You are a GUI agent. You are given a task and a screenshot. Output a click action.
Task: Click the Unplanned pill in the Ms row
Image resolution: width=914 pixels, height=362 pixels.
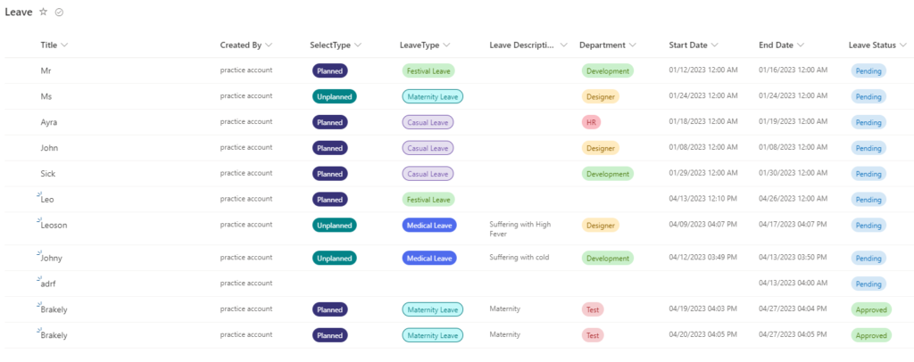click(335, 96)
